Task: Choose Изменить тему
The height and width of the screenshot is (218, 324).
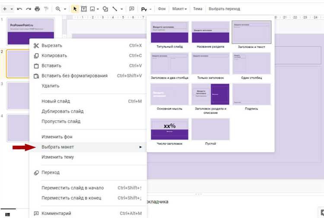Action: [88, 157]
